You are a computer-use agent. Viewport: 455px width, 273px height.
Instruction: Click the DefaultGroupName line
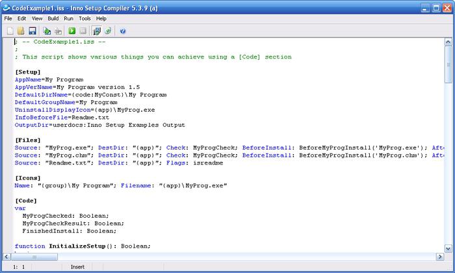click(66, 102)
